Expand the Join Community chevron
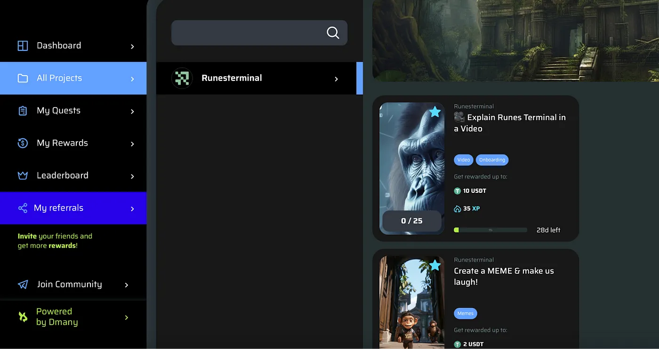 [x=126, y=285]
